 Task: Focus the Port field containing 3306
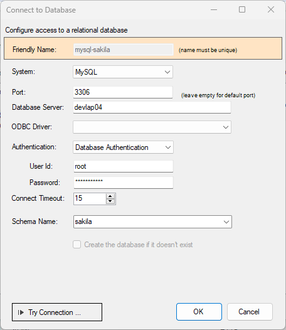pyautogui.click(x=123, y=92)
